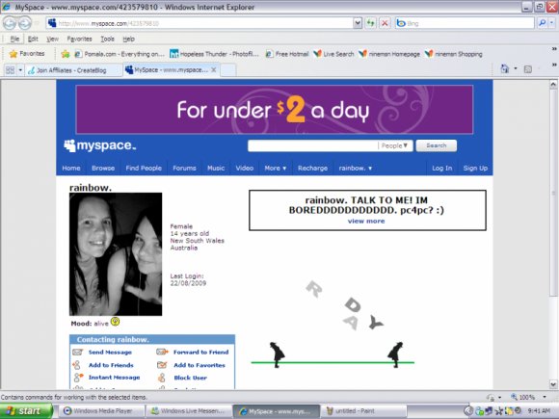Open the Recharge navigation link
This screenshot has height=419, width=559.
pyautogui.click(x=312, y=169)
